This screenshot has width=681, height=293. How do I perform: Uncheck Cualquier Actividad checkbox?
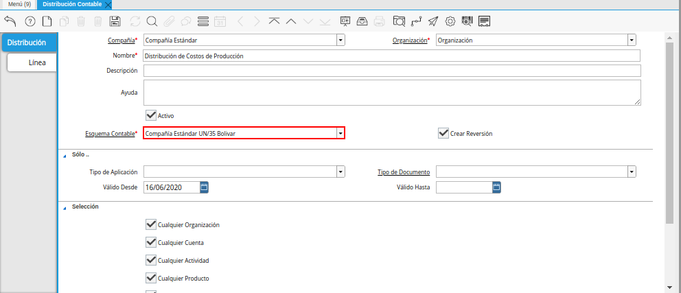click(x=151, y=261)
